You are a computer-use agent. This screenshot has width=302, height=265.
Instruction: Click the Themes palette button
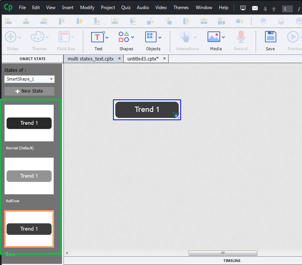pos(37,37)
